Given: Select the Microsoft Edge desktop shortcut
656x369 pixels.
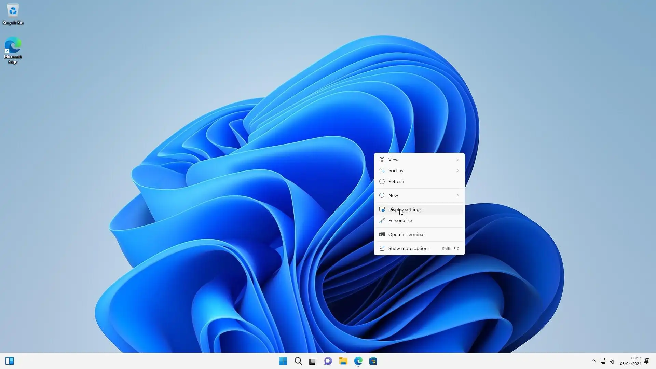Looking at the screenshot, I should [13, 50].
